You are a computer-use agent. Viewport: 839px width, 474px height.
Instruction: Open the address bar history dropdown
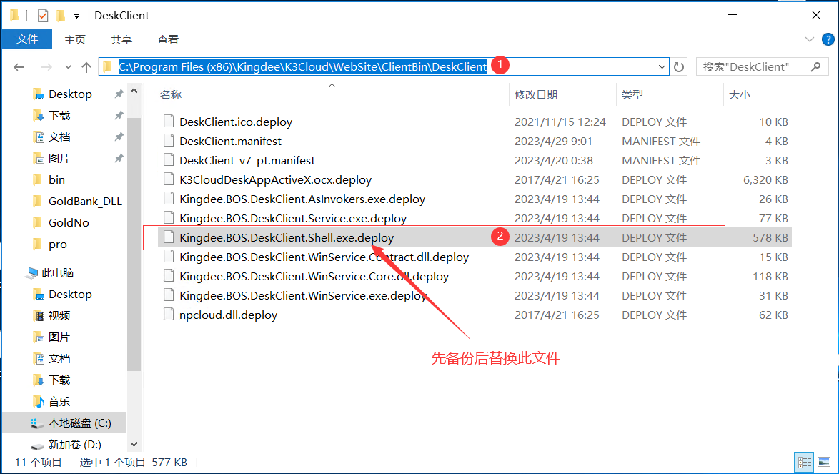pos(662,67)
